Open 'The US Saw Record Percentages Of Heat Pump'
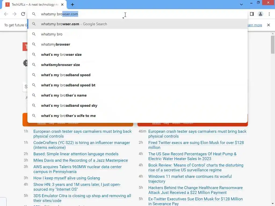The image size is (275, 206). (192, 156)
